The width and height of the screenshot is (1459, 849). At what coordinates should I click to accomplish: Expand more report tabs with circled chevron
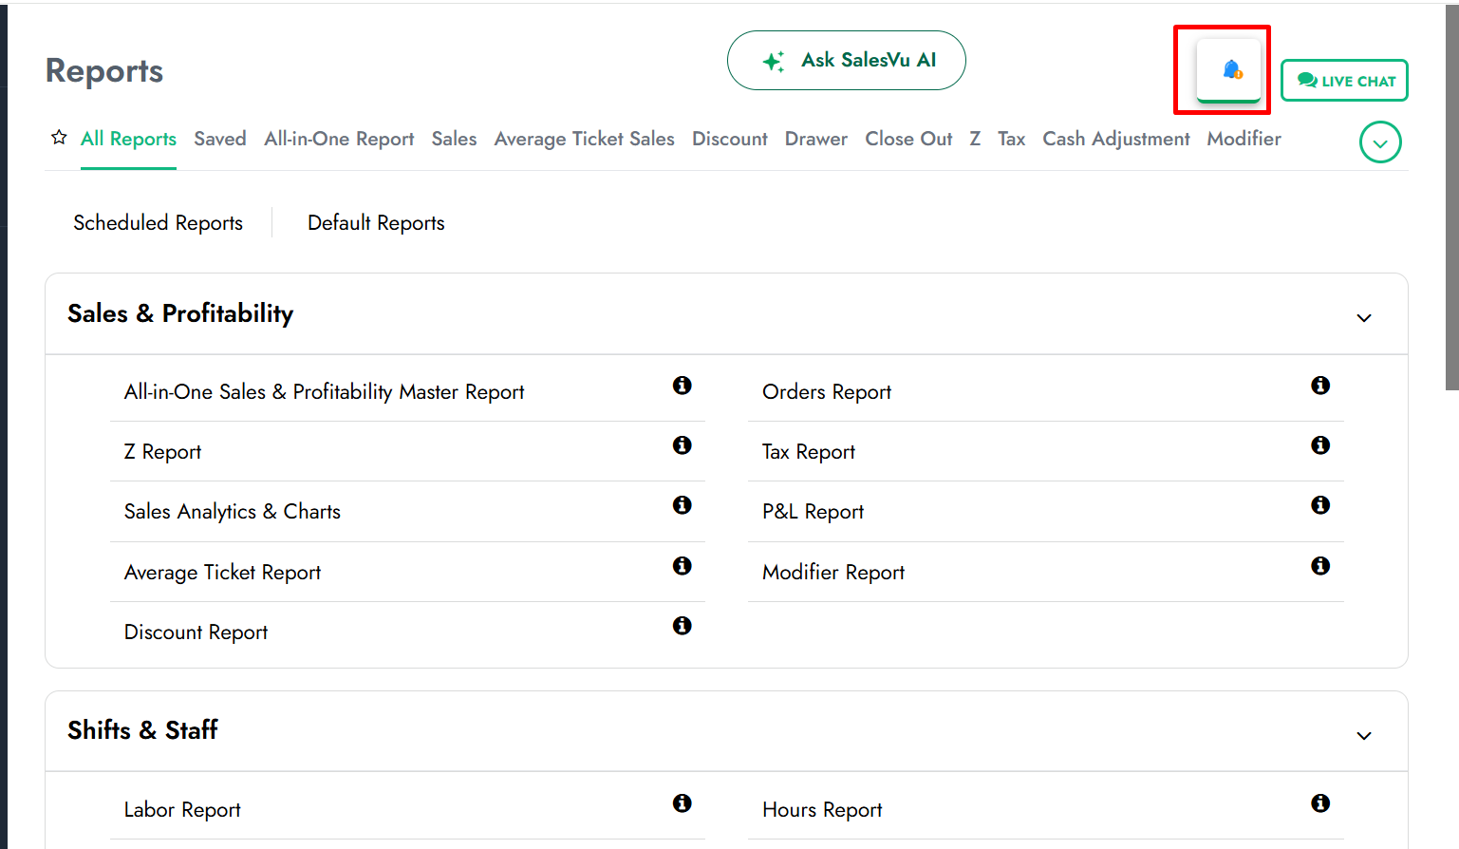(1379, 142)
